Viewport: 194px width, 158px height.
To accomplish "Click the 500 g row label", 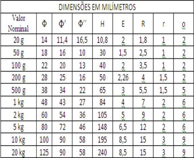I will point(19,90).
